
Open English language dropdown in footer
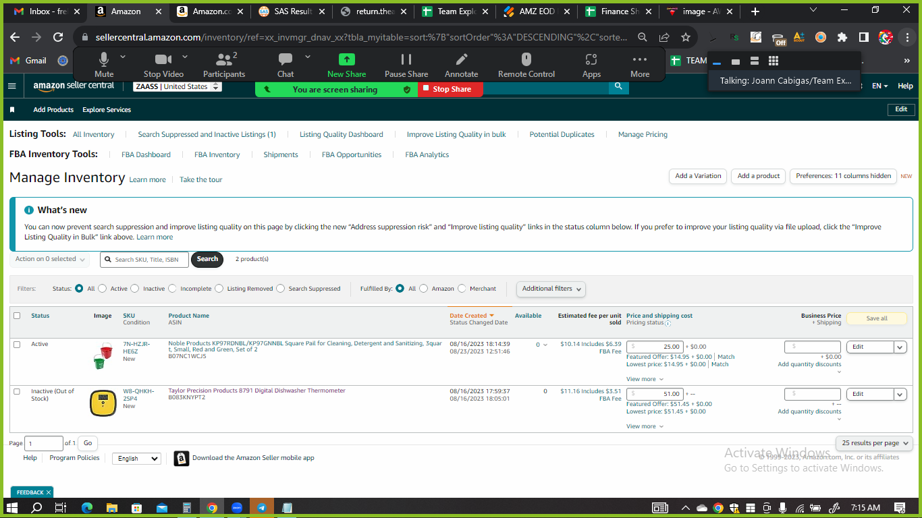(136, 459)
